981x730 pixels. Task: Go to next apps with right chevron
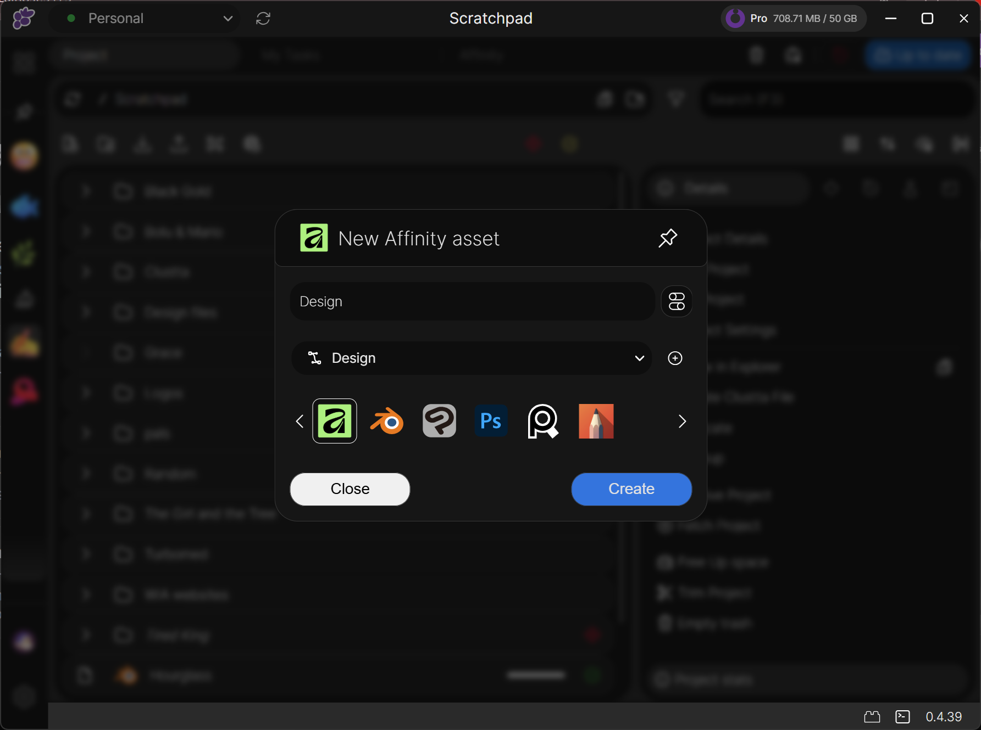point(682,421)
